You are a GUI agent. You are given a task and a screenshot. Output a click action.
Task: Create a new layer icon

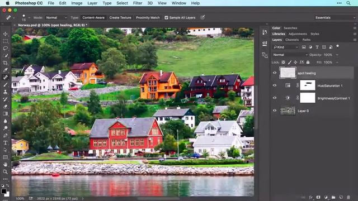pyautogui.click(x=341, y=197)
